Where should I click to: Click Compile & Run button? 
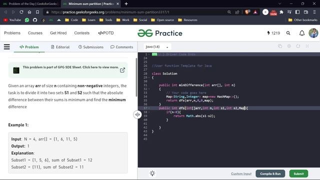[x=270, y=173]
